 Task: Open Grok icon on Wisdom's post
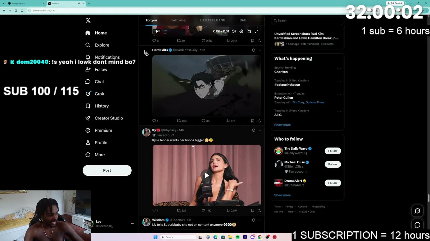[254, 220]
